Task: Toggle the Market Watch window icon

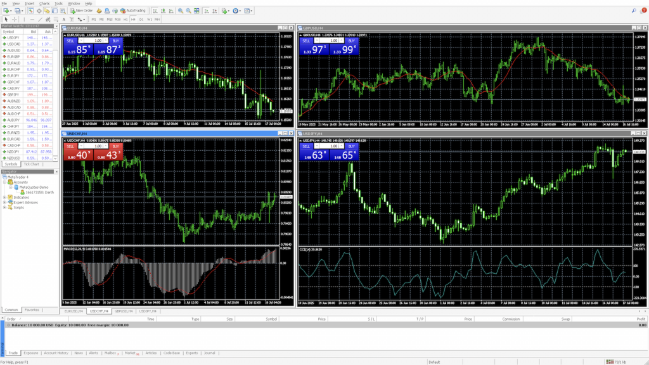Action: tap(30, 11)
